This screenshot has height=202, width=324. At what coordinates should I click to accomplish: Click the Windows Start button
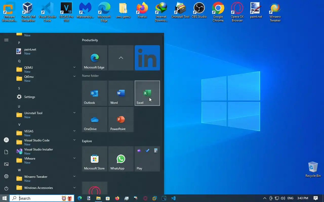coord(5,198)
